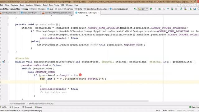Image resolution: width=199 pixels, height=112 pixels.
Task: Switch to activity_main.xml tab
Action: (9, 13)
